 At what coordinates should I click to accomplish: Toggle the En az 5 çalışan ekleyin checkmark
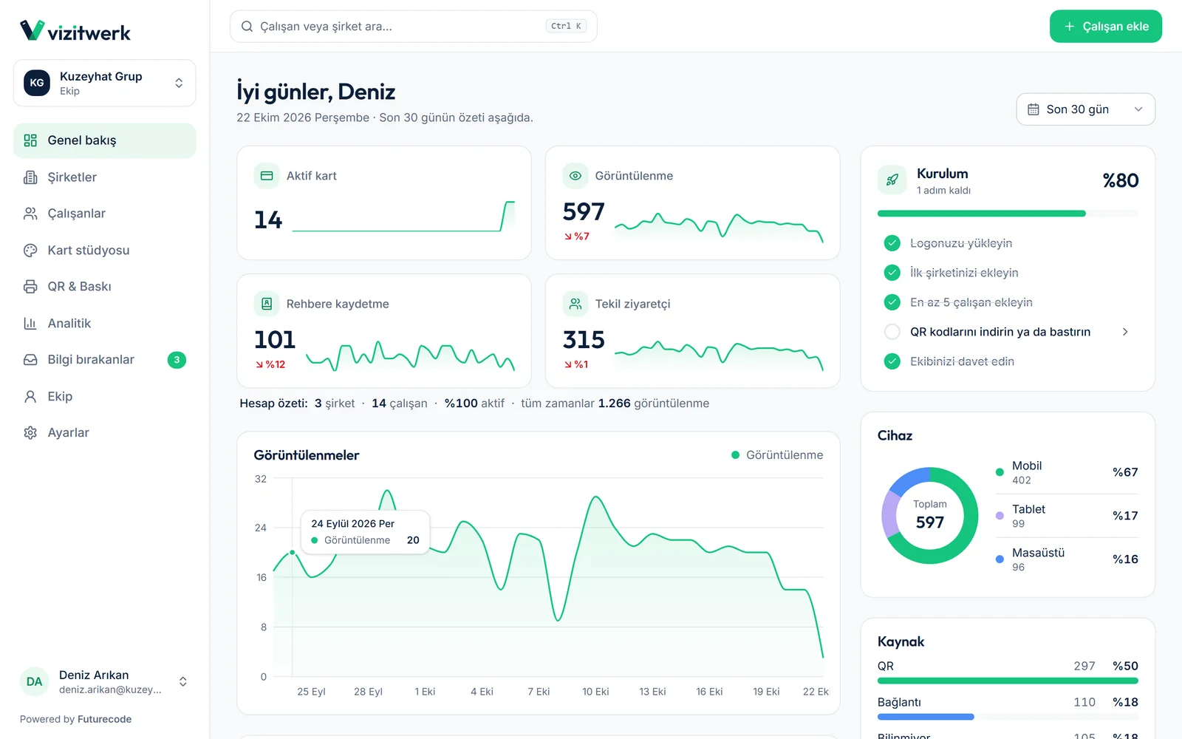pos(892,302)
